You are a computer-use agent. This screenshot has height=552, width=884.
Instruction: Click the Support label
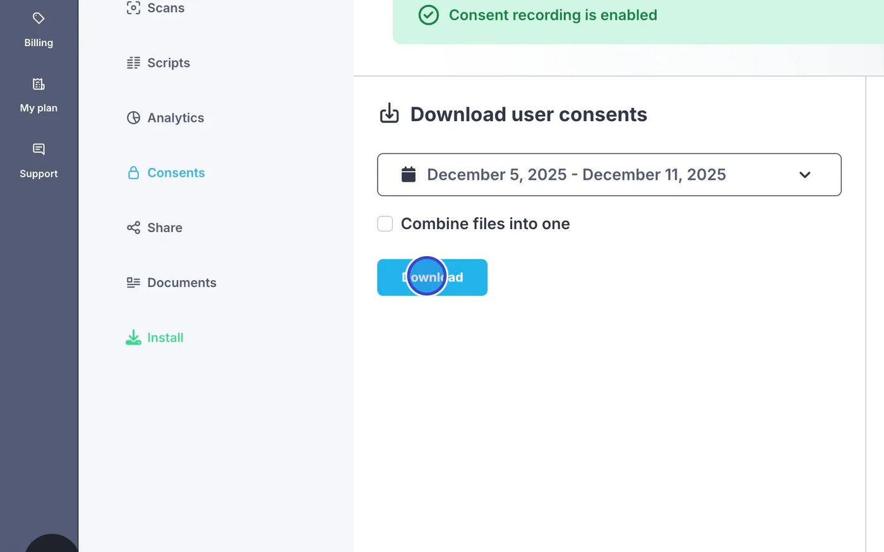[39, 173]
